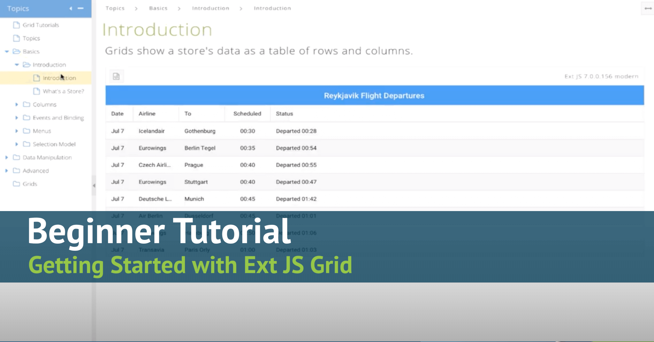The height and width of the screenshot is (342, 654).
Task: Click the Deutsche L... airline cell
Action: click(156, 199)
